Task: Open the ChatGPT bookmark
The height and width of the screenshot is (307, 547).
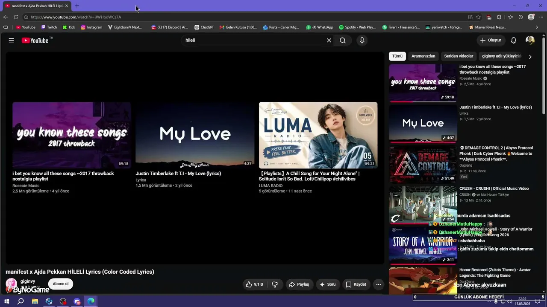Action: click(204, 27)
